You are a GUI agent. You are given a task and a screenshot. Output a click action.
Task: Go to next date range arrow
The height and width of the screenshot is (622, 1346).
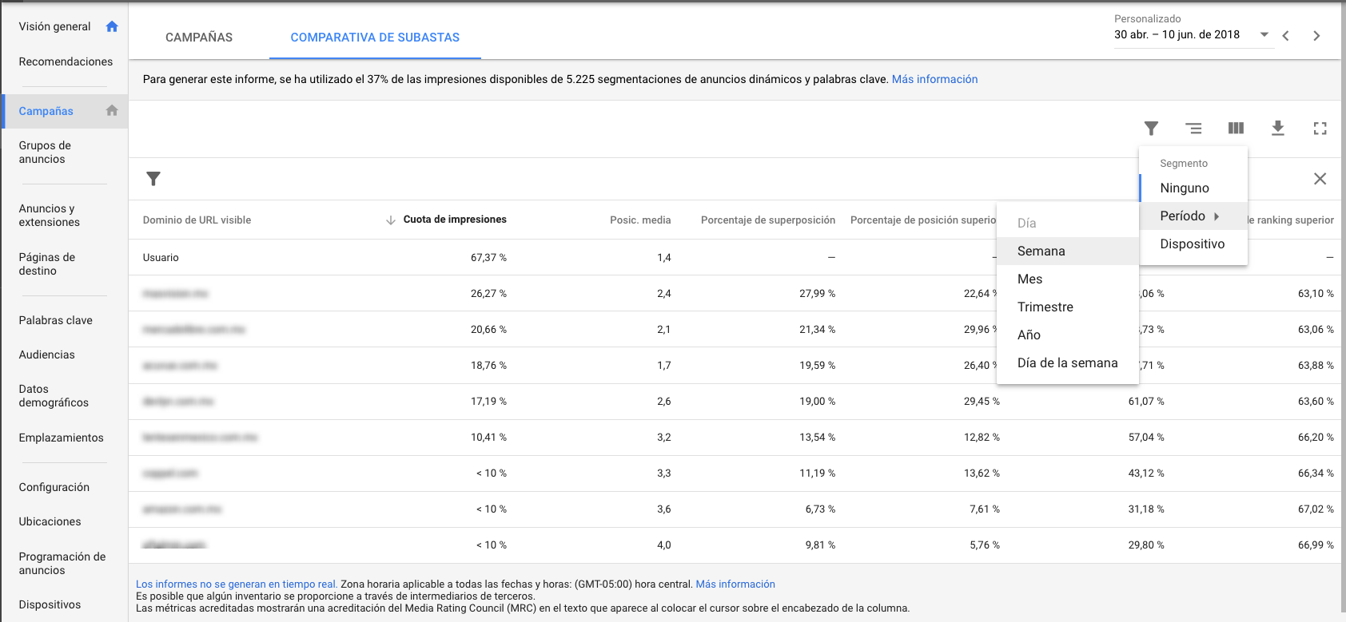click(x=1316, y=36)
